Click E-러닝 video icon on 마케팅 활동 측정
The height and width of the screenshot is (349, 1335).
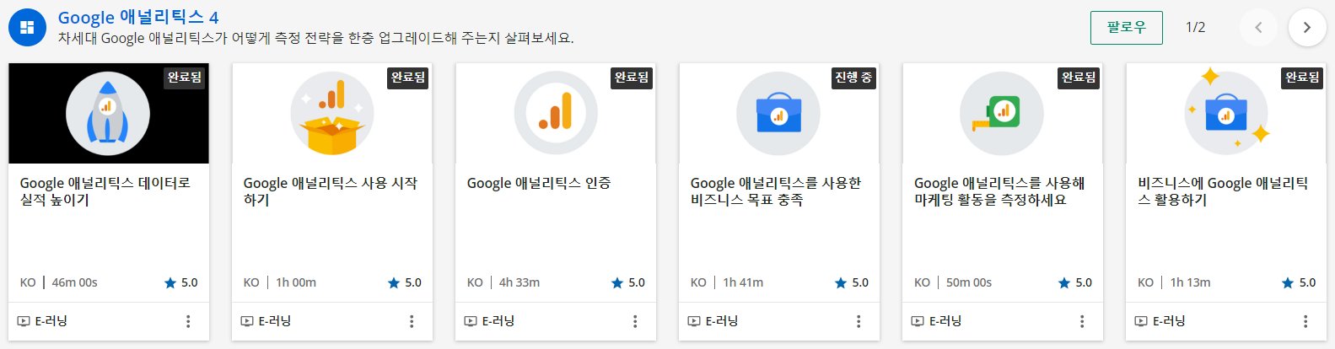918,321
